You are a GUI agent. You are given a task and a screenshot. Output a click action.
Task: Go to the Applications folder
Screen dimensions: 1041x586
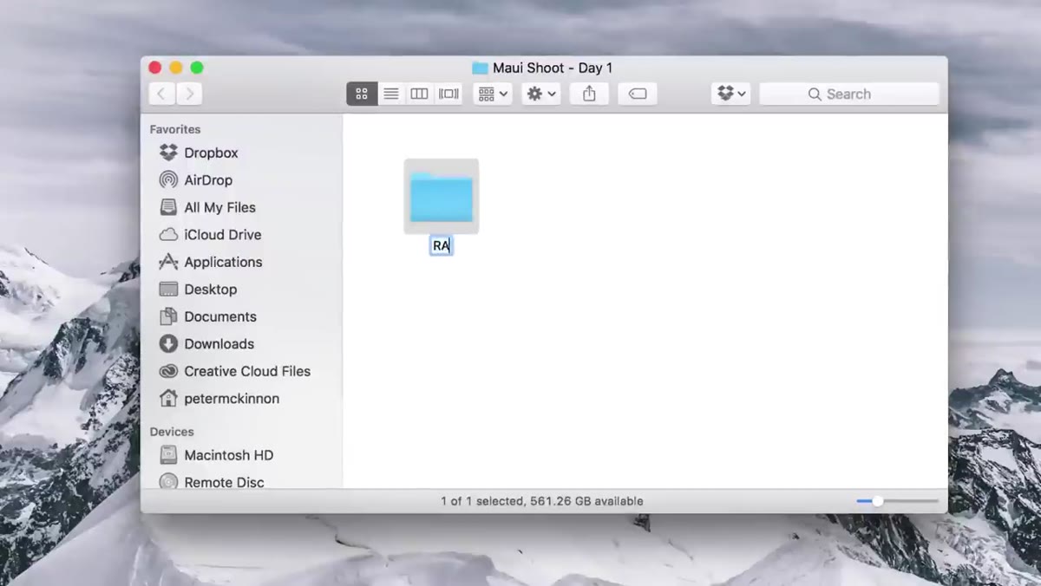pyautogui.click(x=211, y=262)
